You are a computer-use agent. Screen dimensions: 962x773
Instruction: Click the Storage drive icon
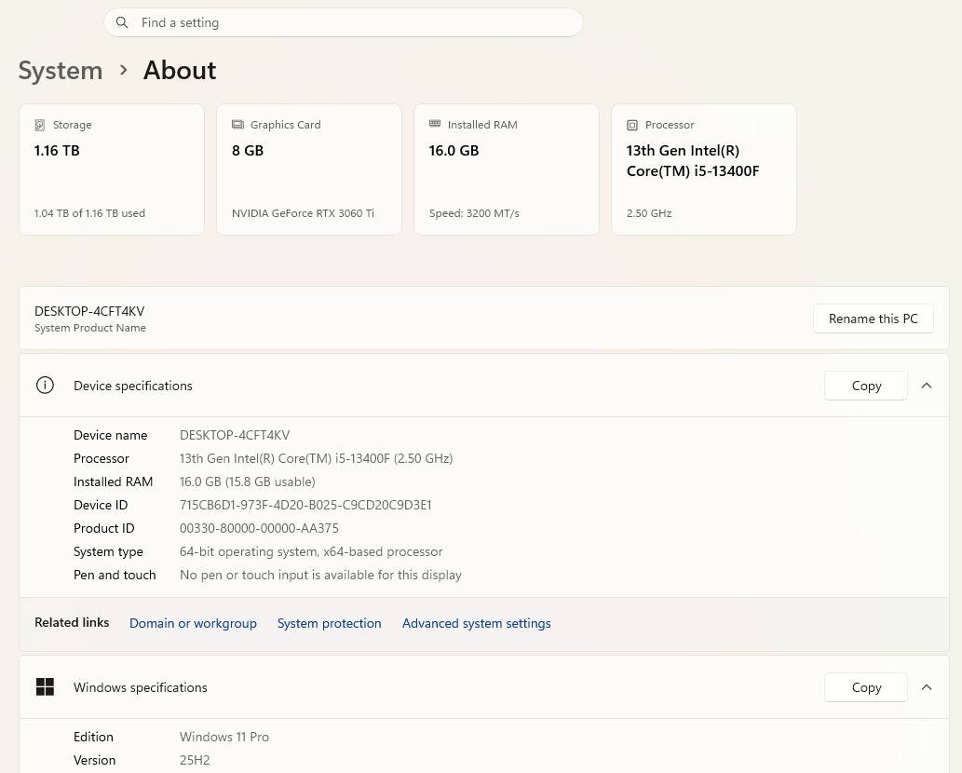[40, 125]
